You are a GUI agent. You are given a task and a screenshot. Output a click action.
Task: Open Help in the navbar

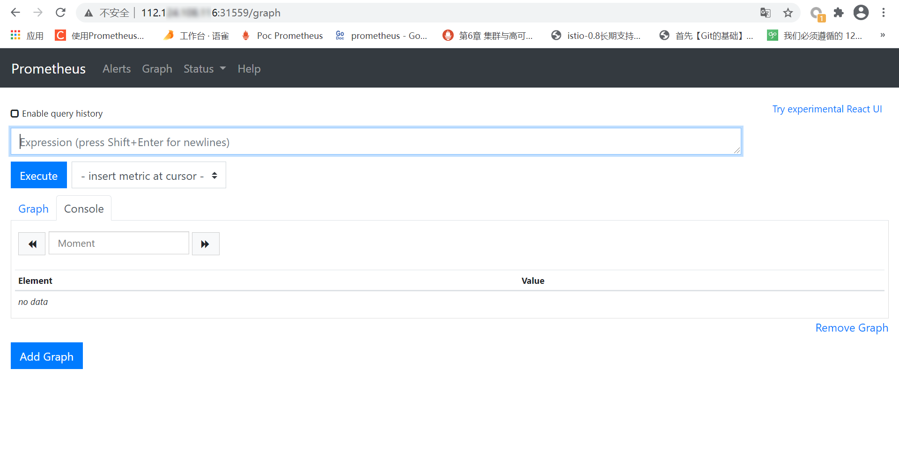click(249, 69)
